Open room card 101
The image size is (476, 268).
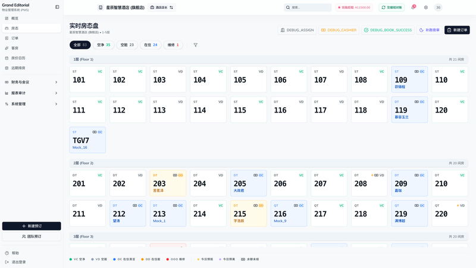coord(87,79)
